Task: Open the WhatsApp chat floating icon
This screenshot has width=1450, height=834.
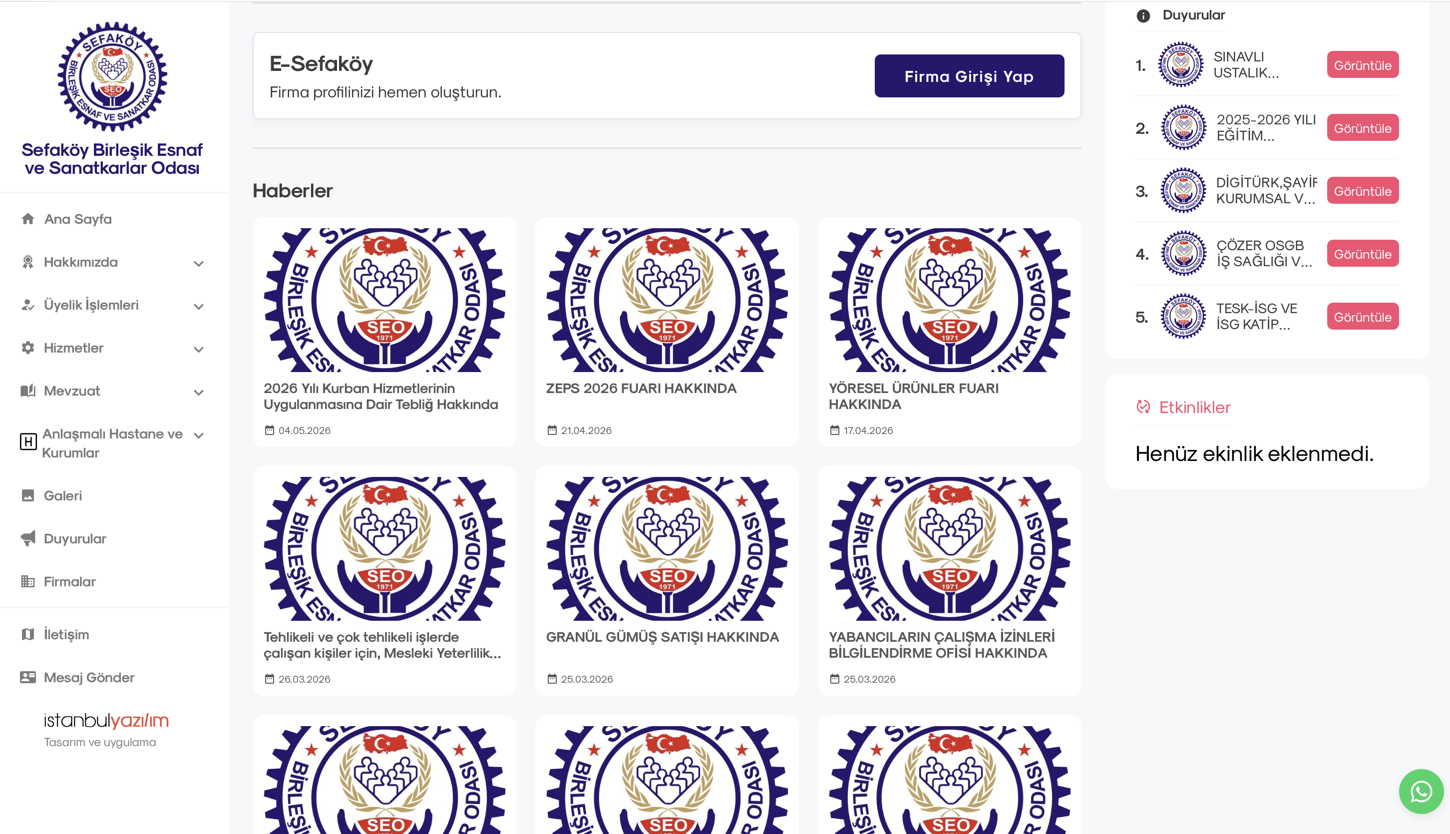Action: point(1421,791)
